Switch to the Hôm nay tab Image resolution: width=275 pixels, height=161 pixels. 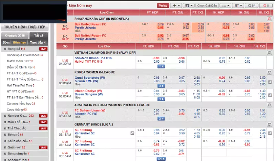[x=19, y=43]
